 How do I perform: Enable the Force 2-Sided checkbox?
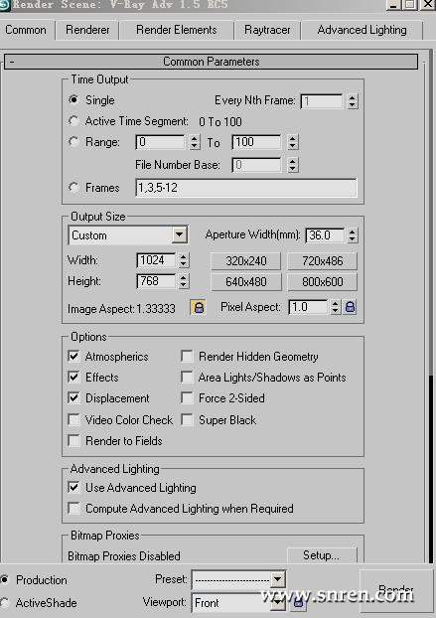pos(187,397)
